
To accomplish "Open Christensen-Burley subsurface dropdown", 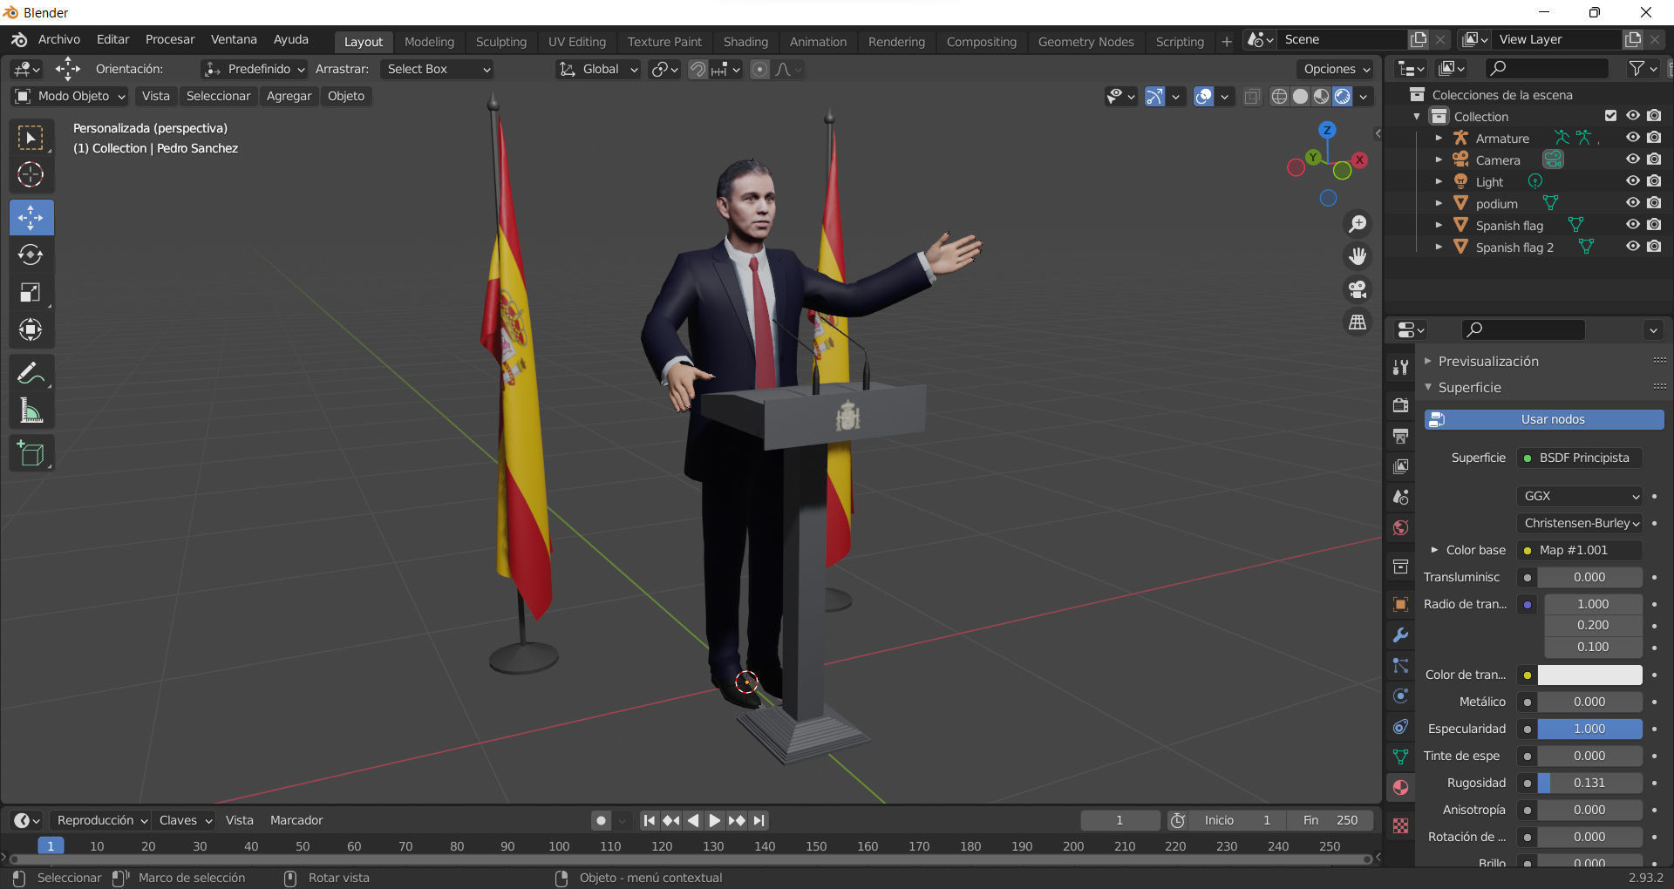I will click(x=1580, y=523).
